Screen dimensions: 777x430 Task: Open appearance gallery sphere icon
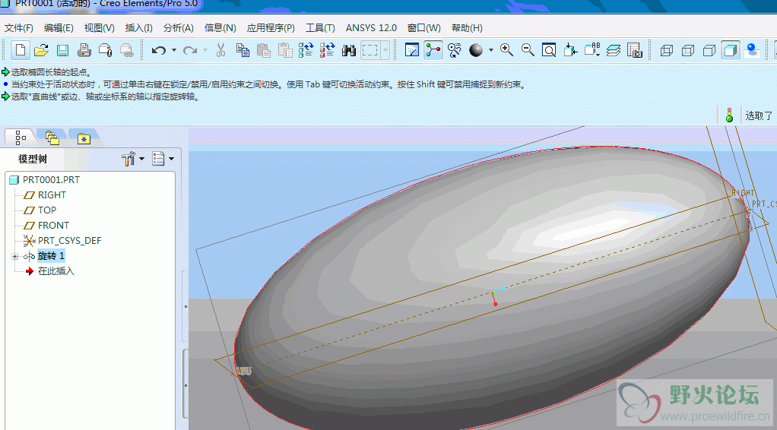476,50
